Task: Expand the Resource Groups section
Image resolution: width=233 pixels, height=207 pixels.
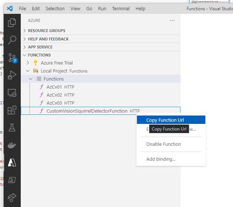Action: [100, 31]
